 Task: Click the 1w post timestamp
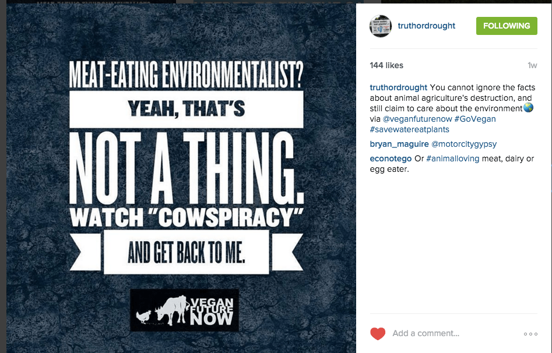(532, 65)
